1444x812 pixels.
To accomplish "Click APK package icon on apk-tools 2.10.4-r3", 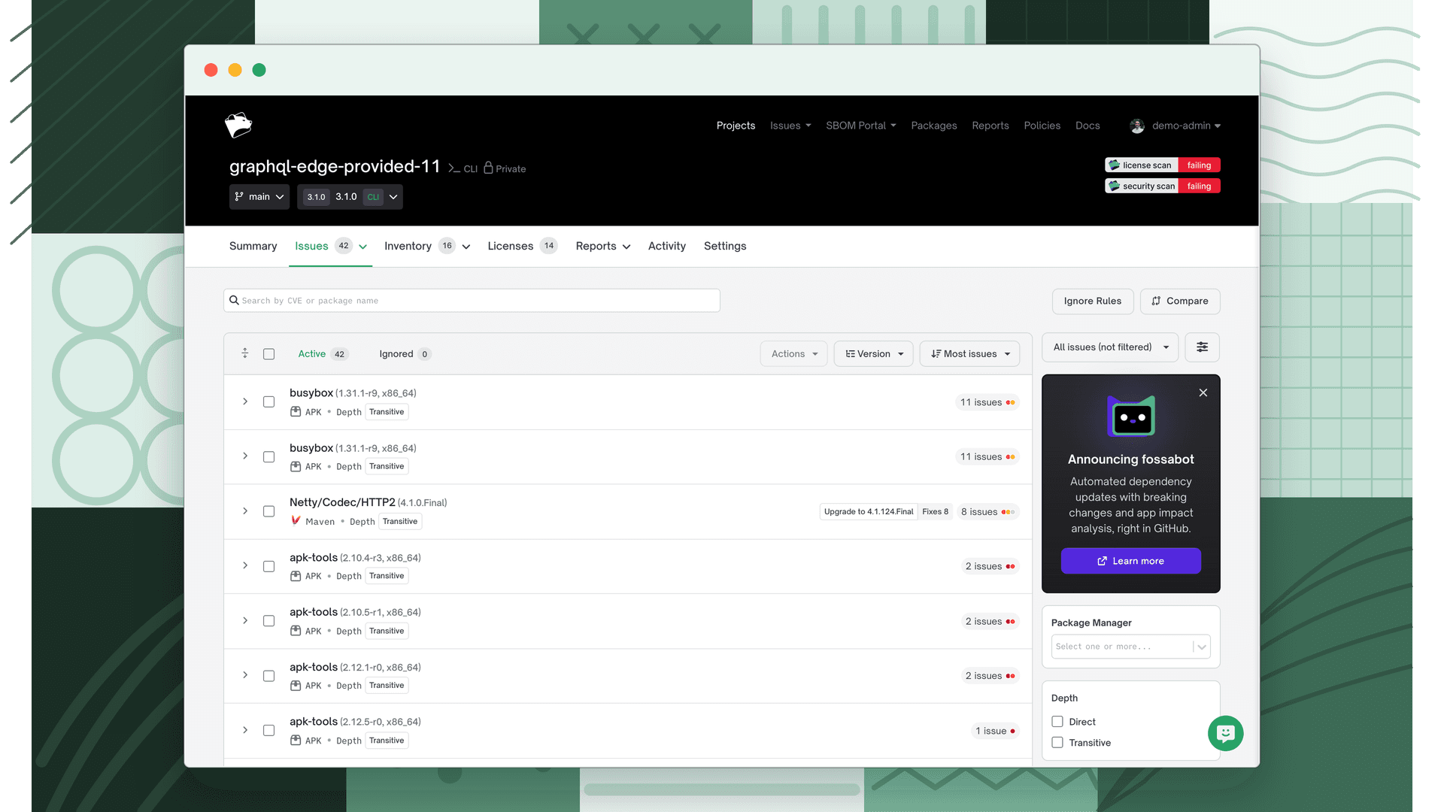I will click(296, 576).
